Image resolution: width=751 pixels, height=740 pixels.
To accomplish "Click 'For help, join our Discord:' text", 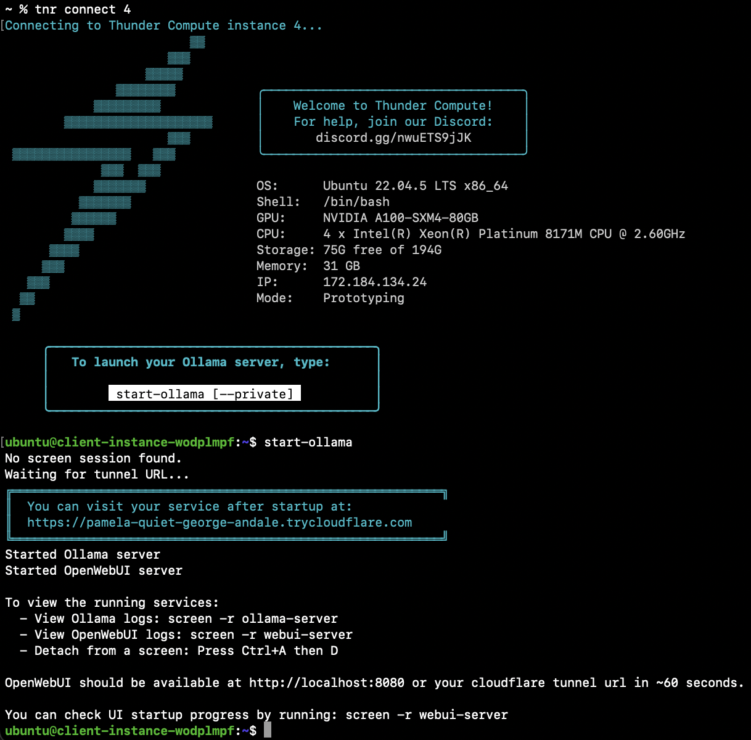I will tap(393, 121).
